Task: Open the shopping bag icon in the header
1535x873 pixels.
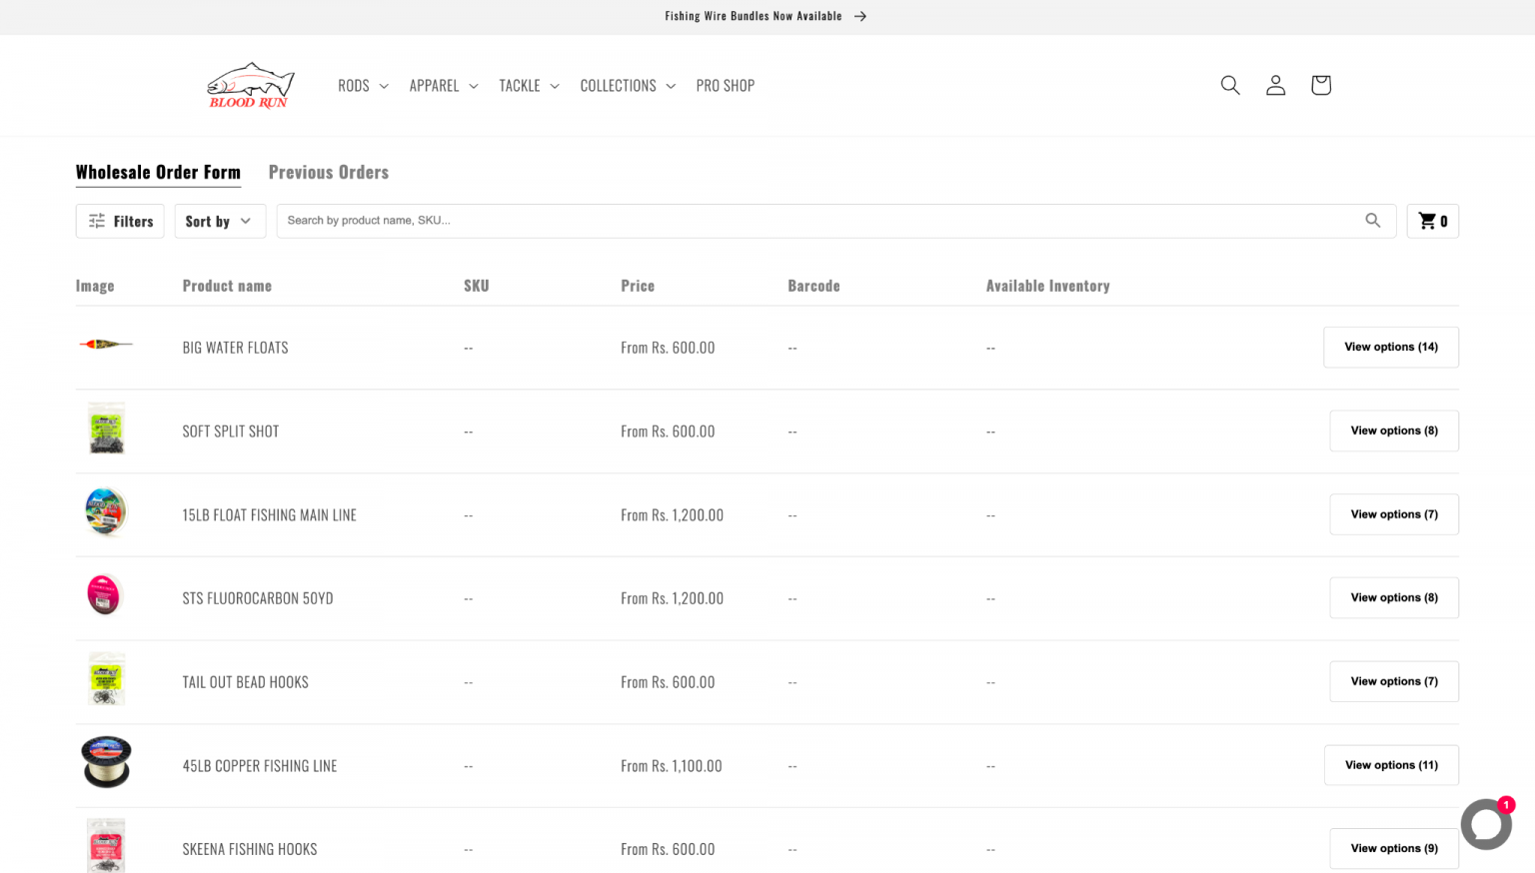Action: [x=1320, y=85]
